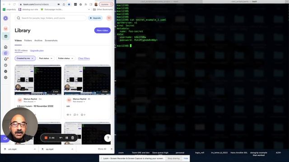
Task: Open the share icon in address bar
Action: (x=64, y=4)
